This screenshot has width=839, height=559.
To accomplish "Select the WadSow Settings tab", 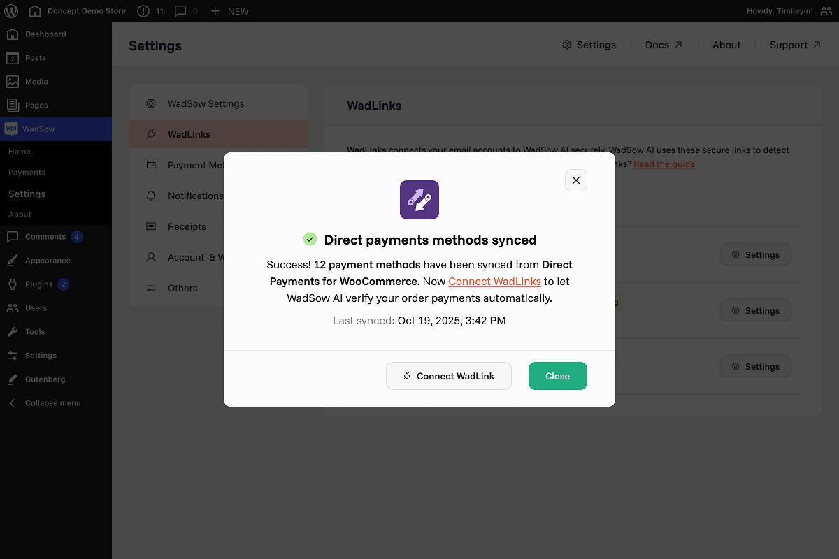I will (206, 103).
